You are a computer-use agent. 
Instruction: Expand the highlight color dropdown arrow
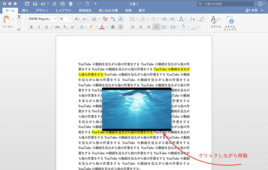[x=96, y=27]
